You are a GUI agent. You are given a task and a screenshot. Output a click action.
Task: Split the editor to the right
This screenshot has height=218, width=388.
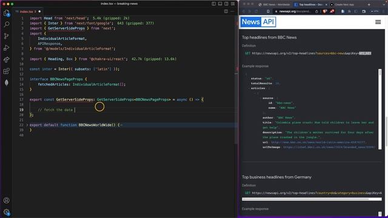(226, 12)
